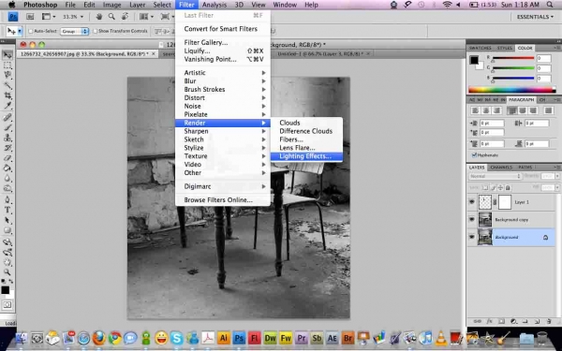Toggle the Auto-Select checkbox
Viewport: 562px width, 351px height.
[x=31, y=31]
